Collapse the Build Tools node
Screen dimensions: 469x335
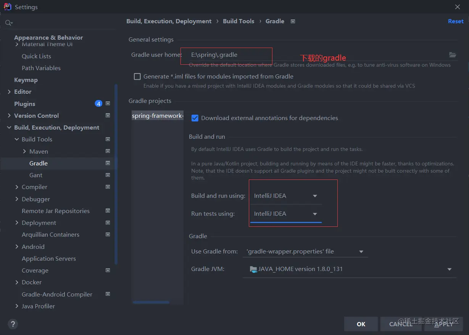coord(17,139)
